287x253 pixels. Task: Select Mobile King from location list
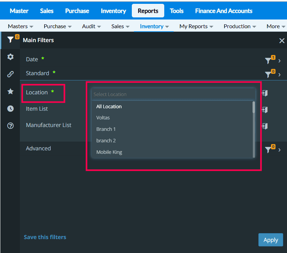(109, 152)
